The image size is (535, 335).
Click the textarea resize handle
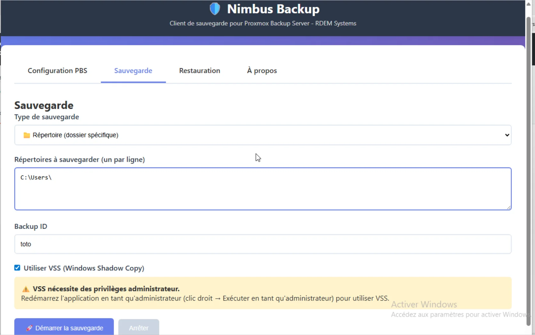(509, 207)
